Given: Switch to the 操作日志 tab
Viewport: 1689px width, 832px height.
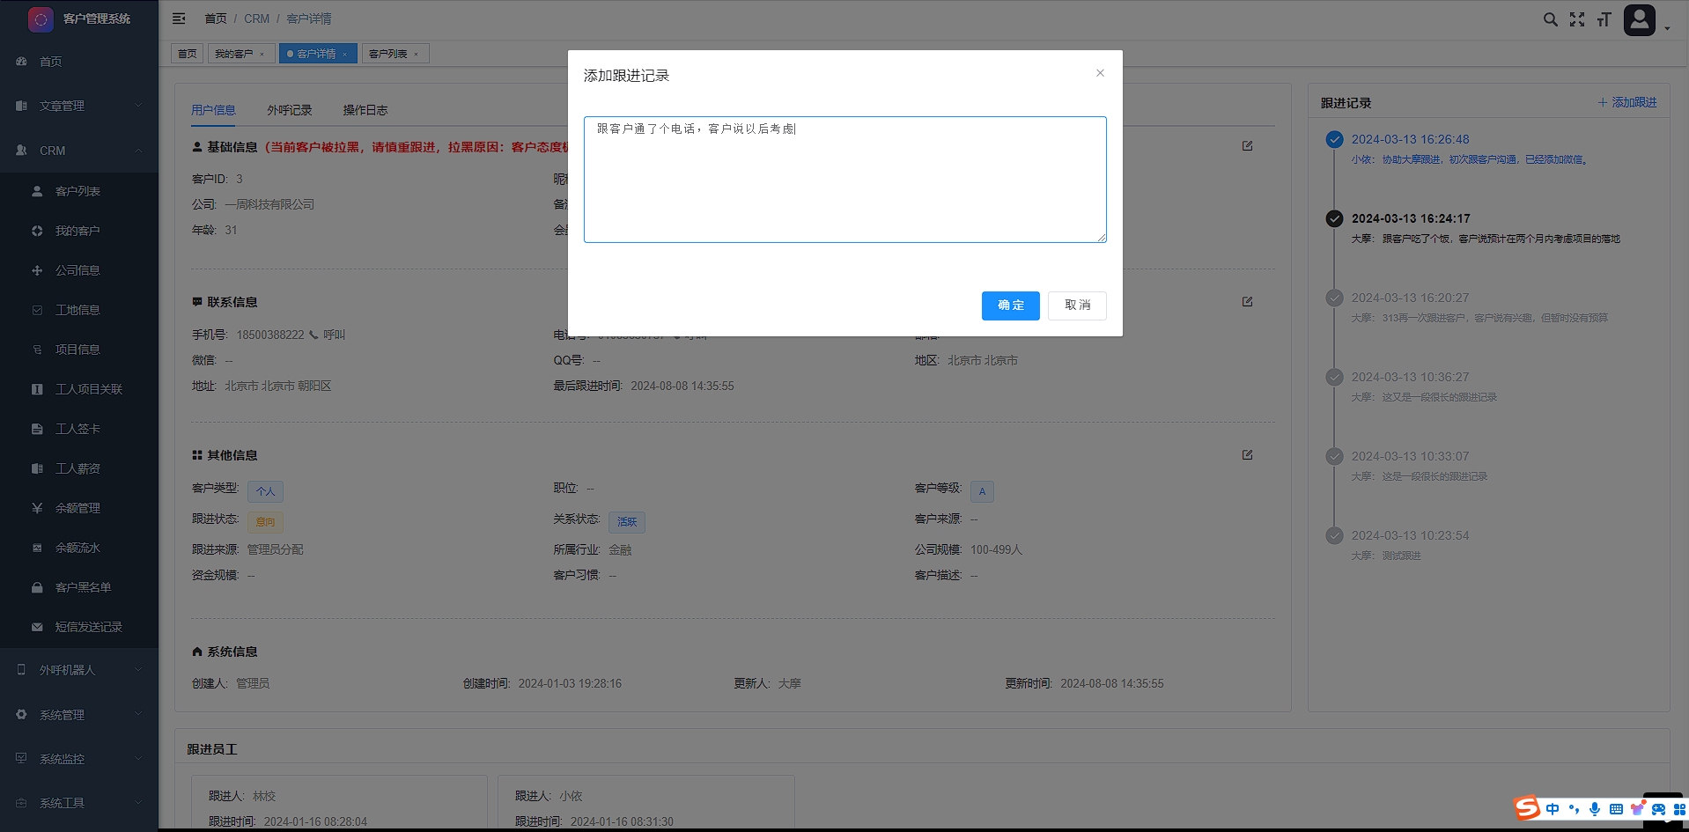Looking at the screenshot, I should point(365,110).
